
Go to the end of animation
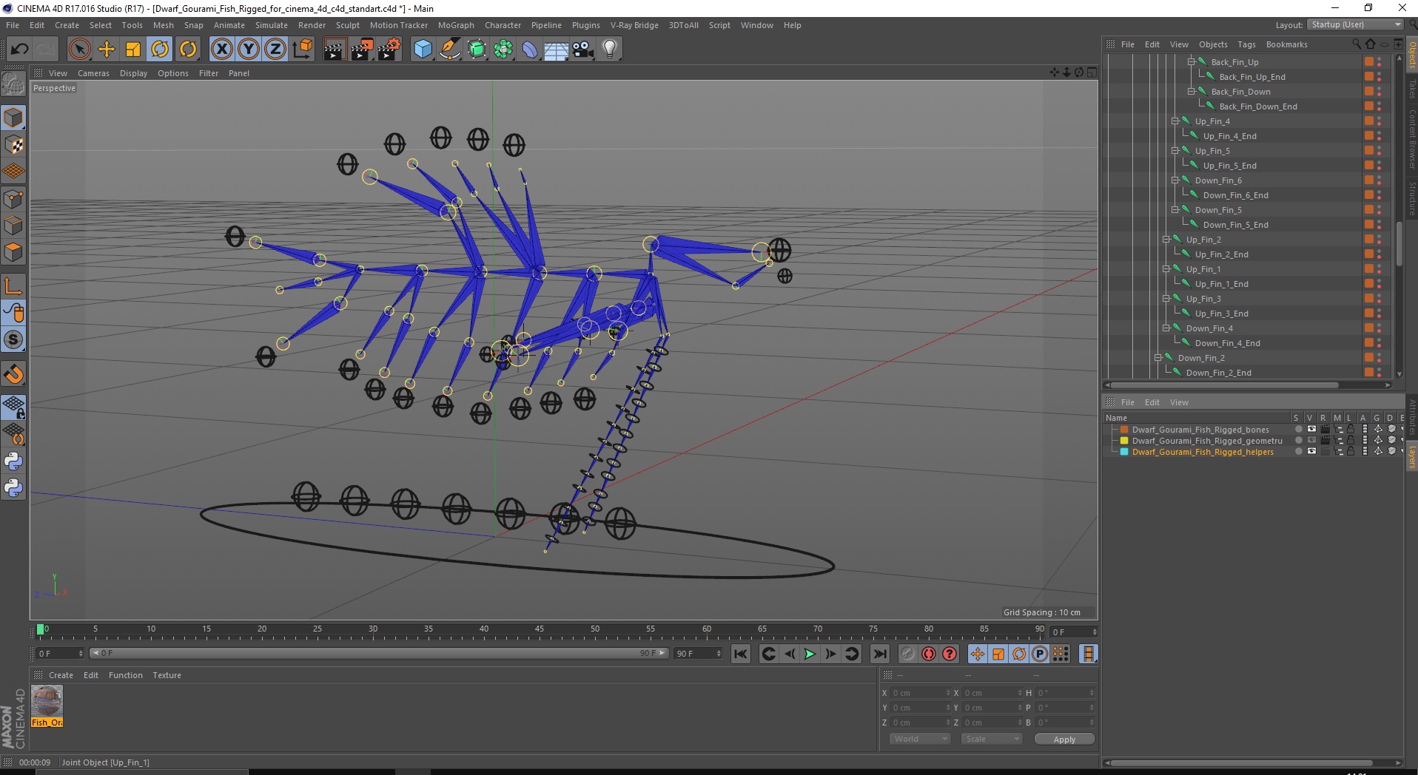[x=879, y=654]
